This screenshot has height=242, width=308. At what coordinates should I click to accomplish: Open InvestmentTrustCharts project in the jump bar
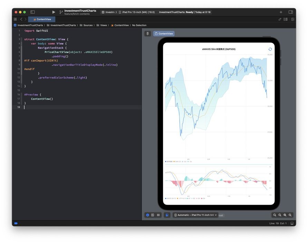[28, 25]
